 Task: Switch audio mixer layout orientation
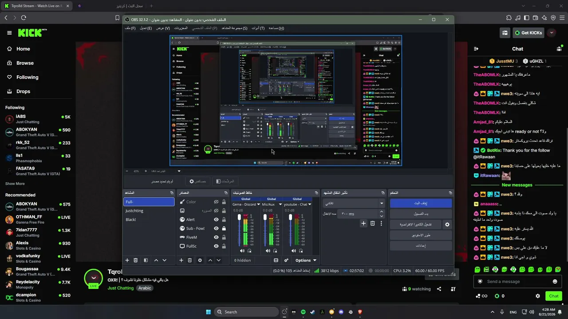click(x=276, y=260)
